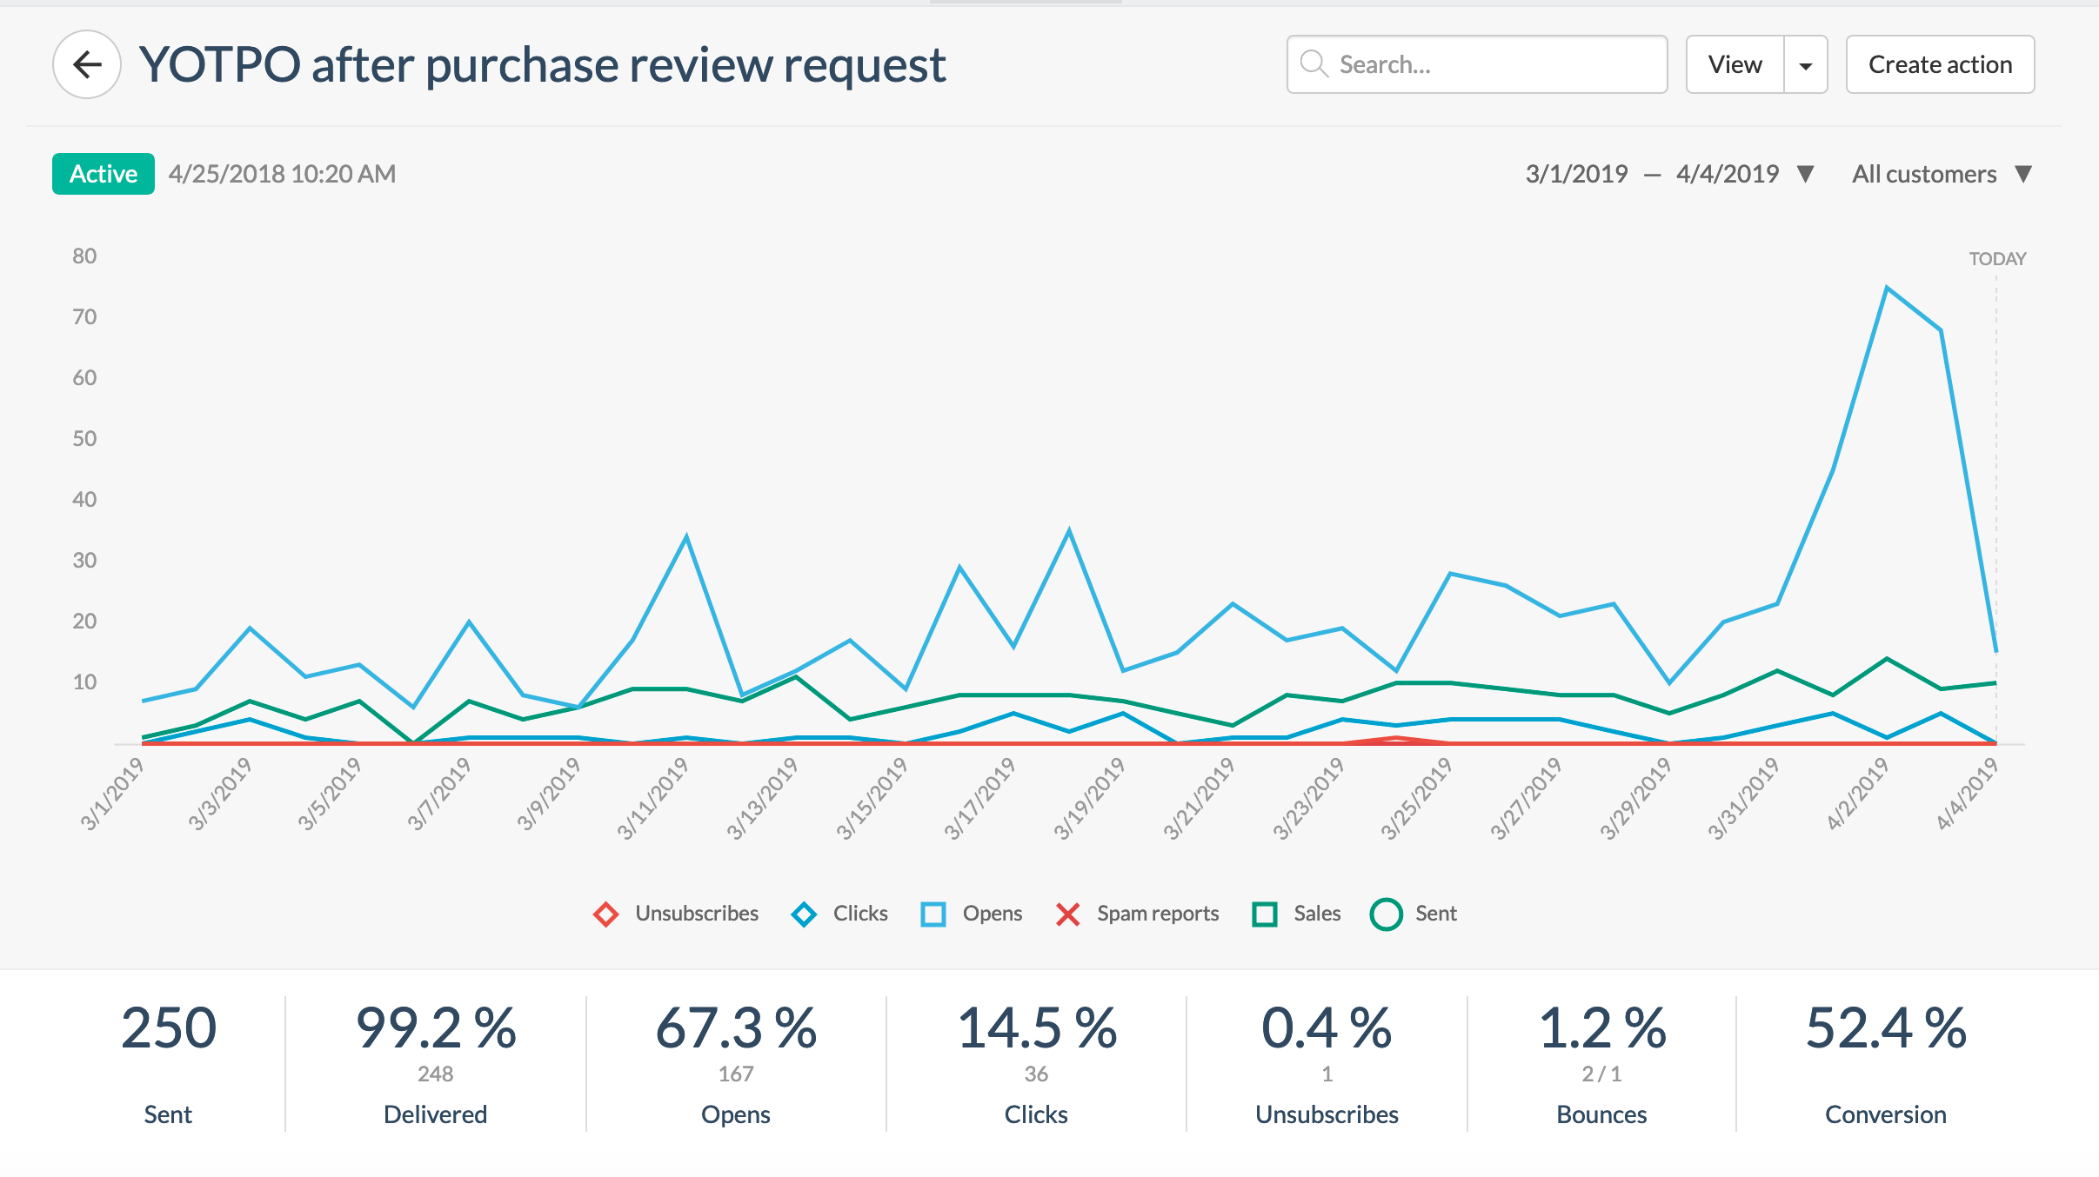
Task: Click the Opens peak point near 4/2/2019
Action: (1886, 287)
